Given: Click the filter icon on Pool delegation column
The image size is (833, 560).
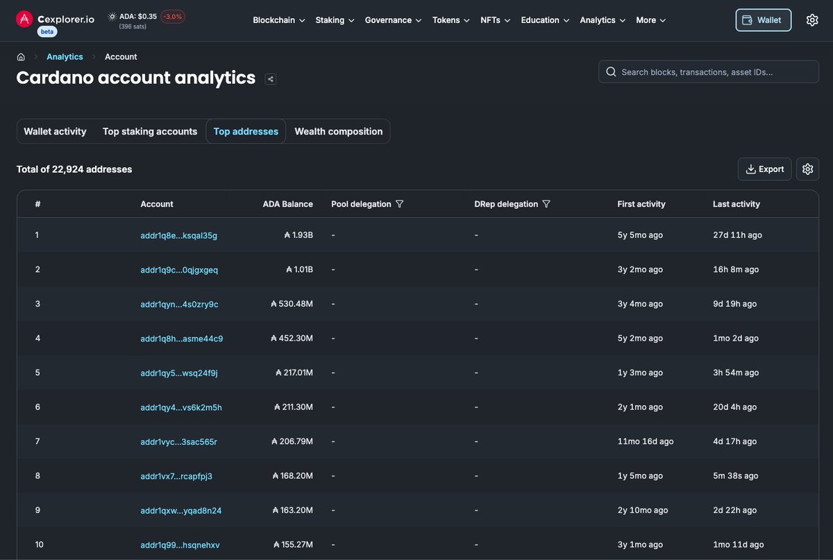Looking at the screenshot, I should point(400,203).
